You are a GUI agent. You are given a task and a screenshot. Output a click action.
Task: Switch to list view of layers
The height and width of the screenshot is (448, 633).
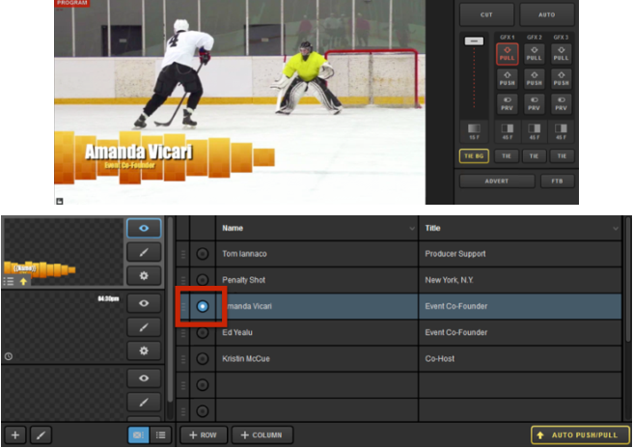coord(160,435)
